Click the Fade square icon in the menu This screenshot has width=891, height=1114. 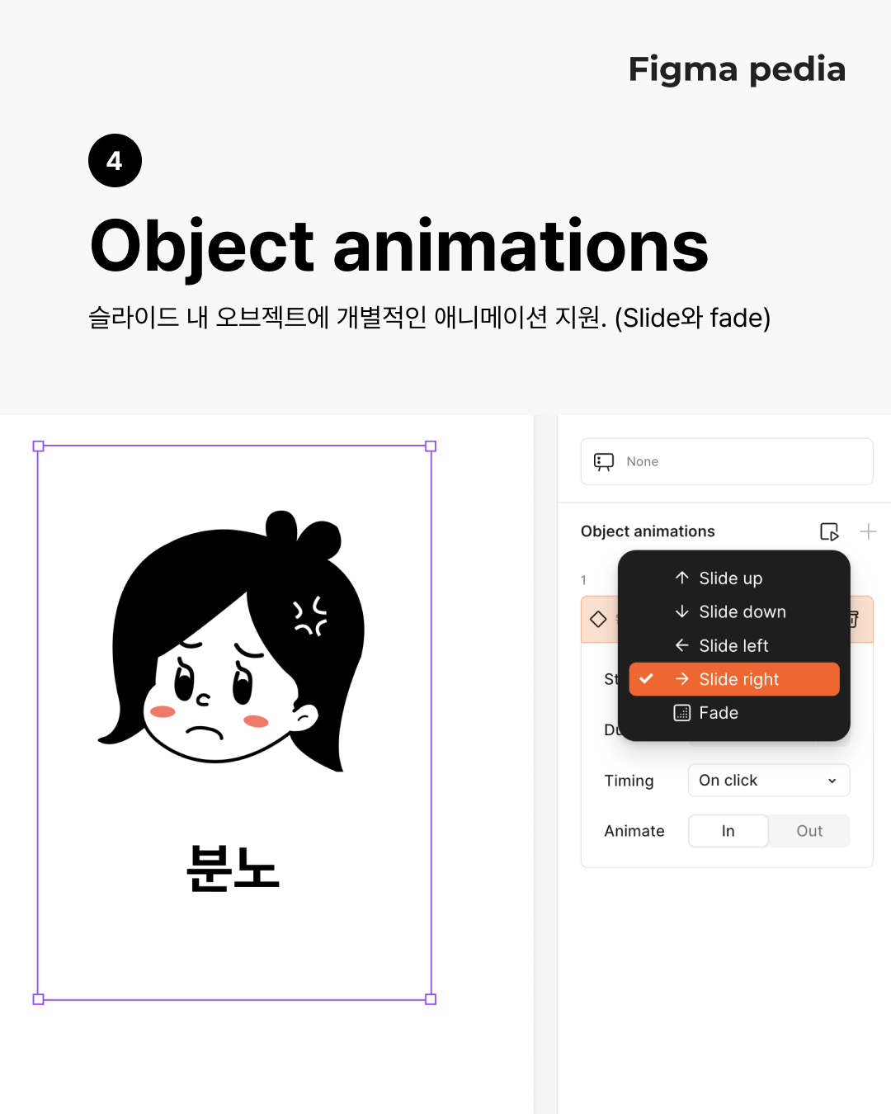tap(681, 713)
